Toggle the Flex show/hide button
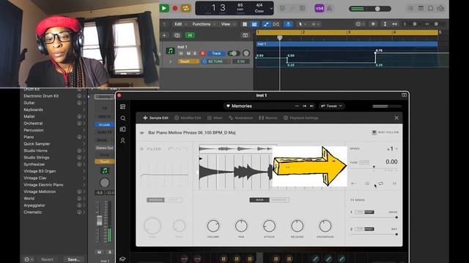Image resolution: width=469 pixels, height=263 pixels. tap(276, 24)
